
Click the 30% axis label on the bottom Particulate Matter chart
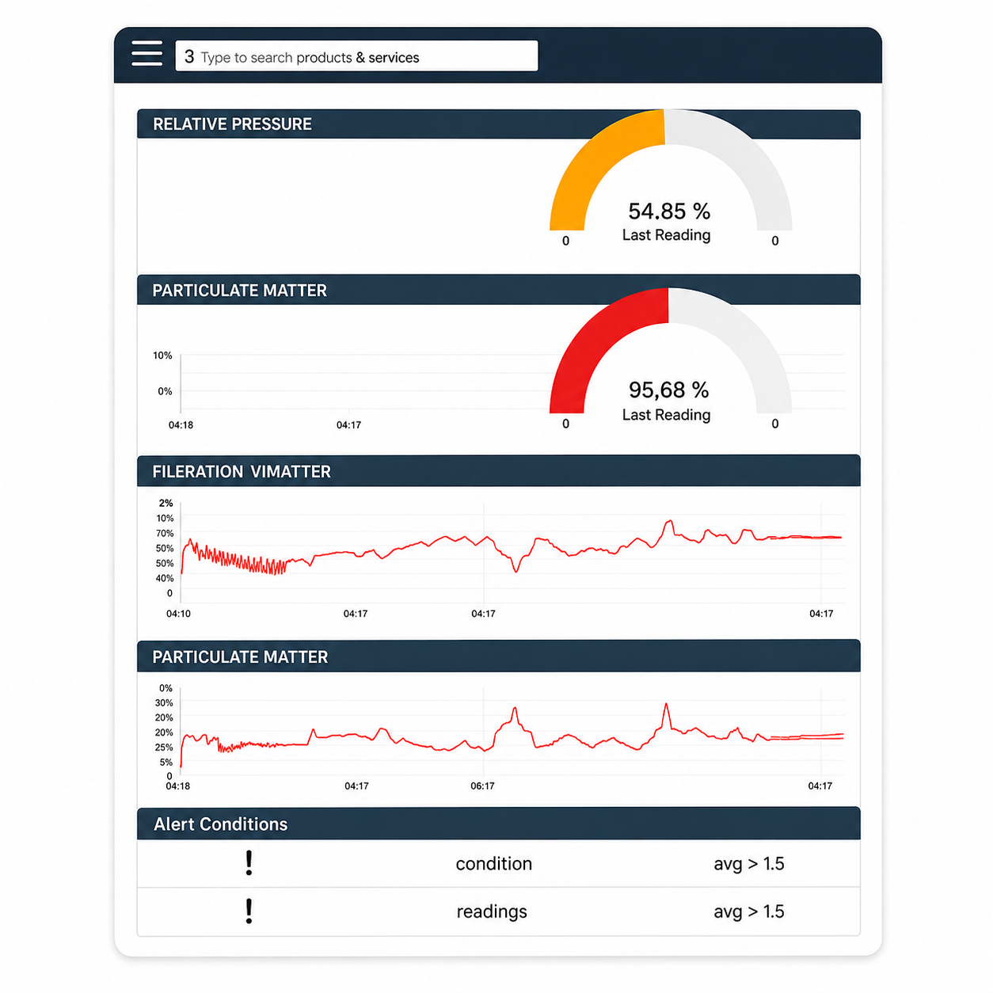point(164,703)
